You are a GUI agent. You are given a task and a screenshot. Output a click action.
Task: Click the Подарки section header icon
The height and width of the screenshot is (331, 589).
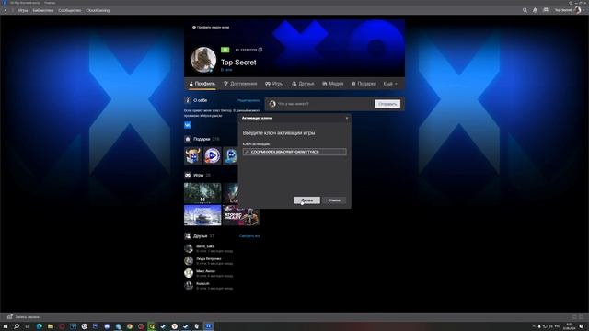(188, 139)
